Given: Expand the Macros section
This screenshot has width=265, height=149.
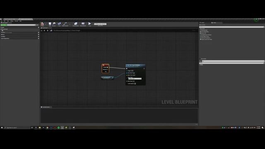Looking at the screenshot, I should point(3,34).
